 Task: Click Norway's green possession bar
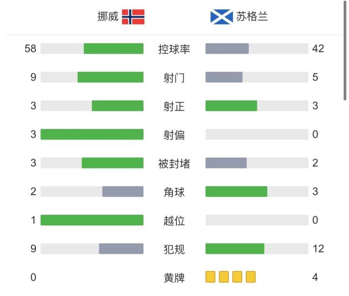coord(113,49)
